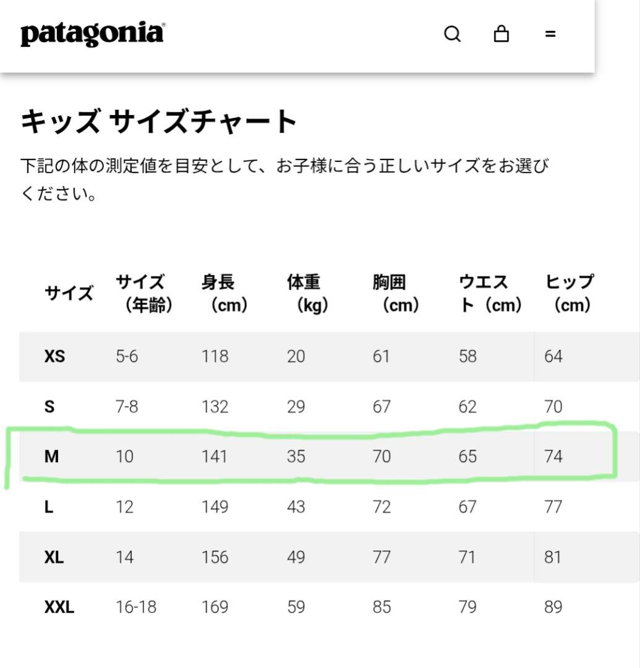
Task: Click the キッズ サイズチャート heading
Action: click(x=159, y=122)
